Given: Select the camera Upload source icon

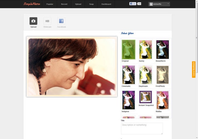Looking at the screenshot, I should click(33, 21).
